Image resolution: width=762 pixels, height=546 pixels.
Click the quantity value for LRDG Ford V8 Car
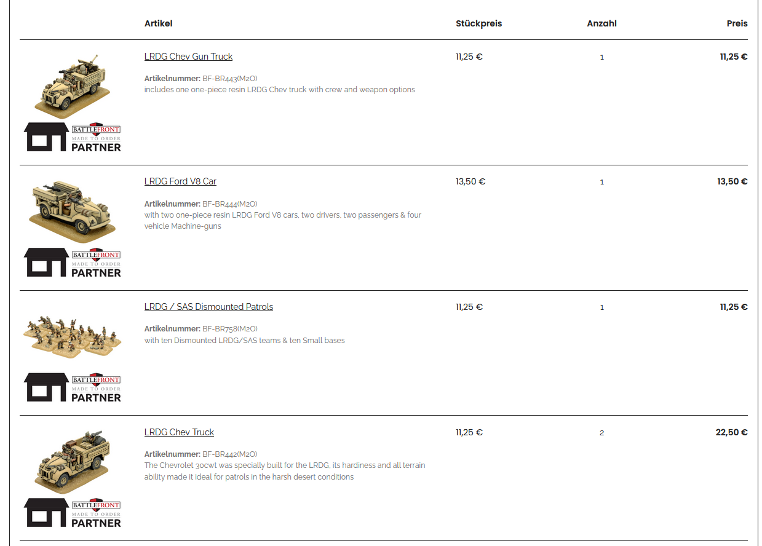click(601, 182)
